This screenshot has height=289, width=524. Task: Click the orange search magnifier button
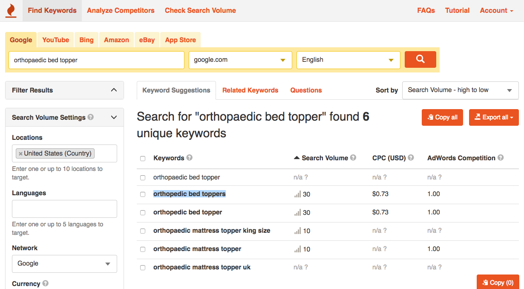coord(420,59)
